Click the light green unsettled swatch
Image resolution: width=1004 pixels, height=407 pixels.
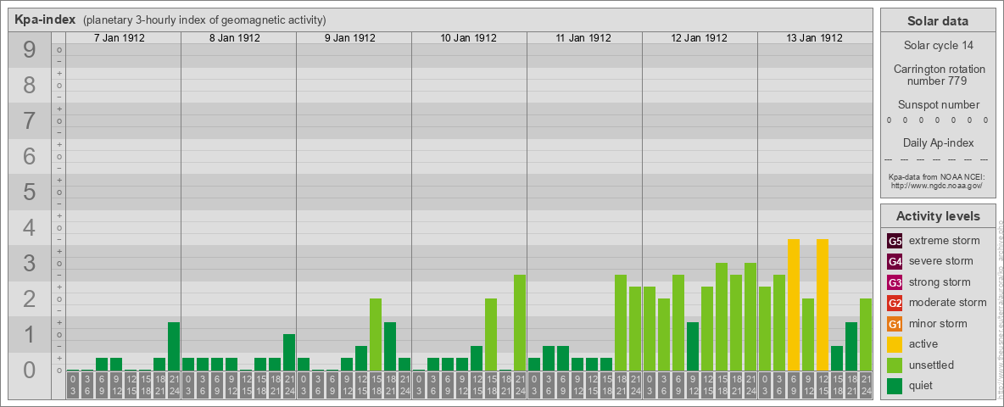[895, 365]
